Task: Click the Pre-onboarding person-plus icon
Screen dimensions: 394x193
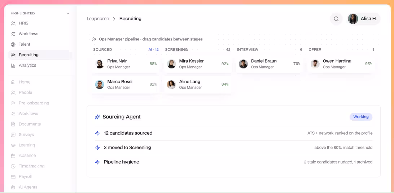Action: click(x=13, y=103)
